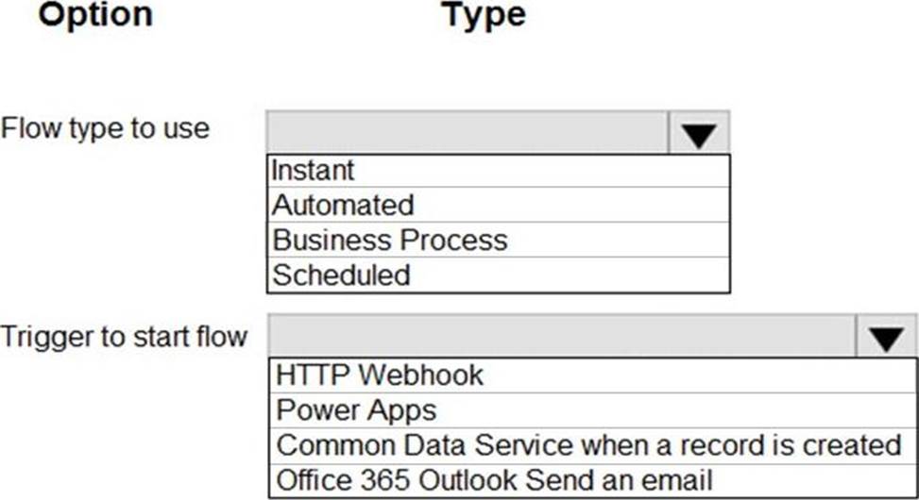Click the Type column header
This screenshot has height=500, width=919.
tap(484, 15)
